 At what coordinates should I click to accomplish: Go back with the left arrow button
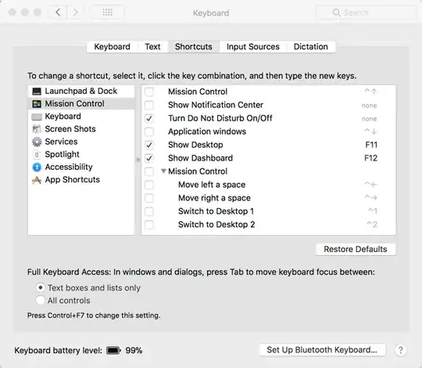(x=58, y=12)
